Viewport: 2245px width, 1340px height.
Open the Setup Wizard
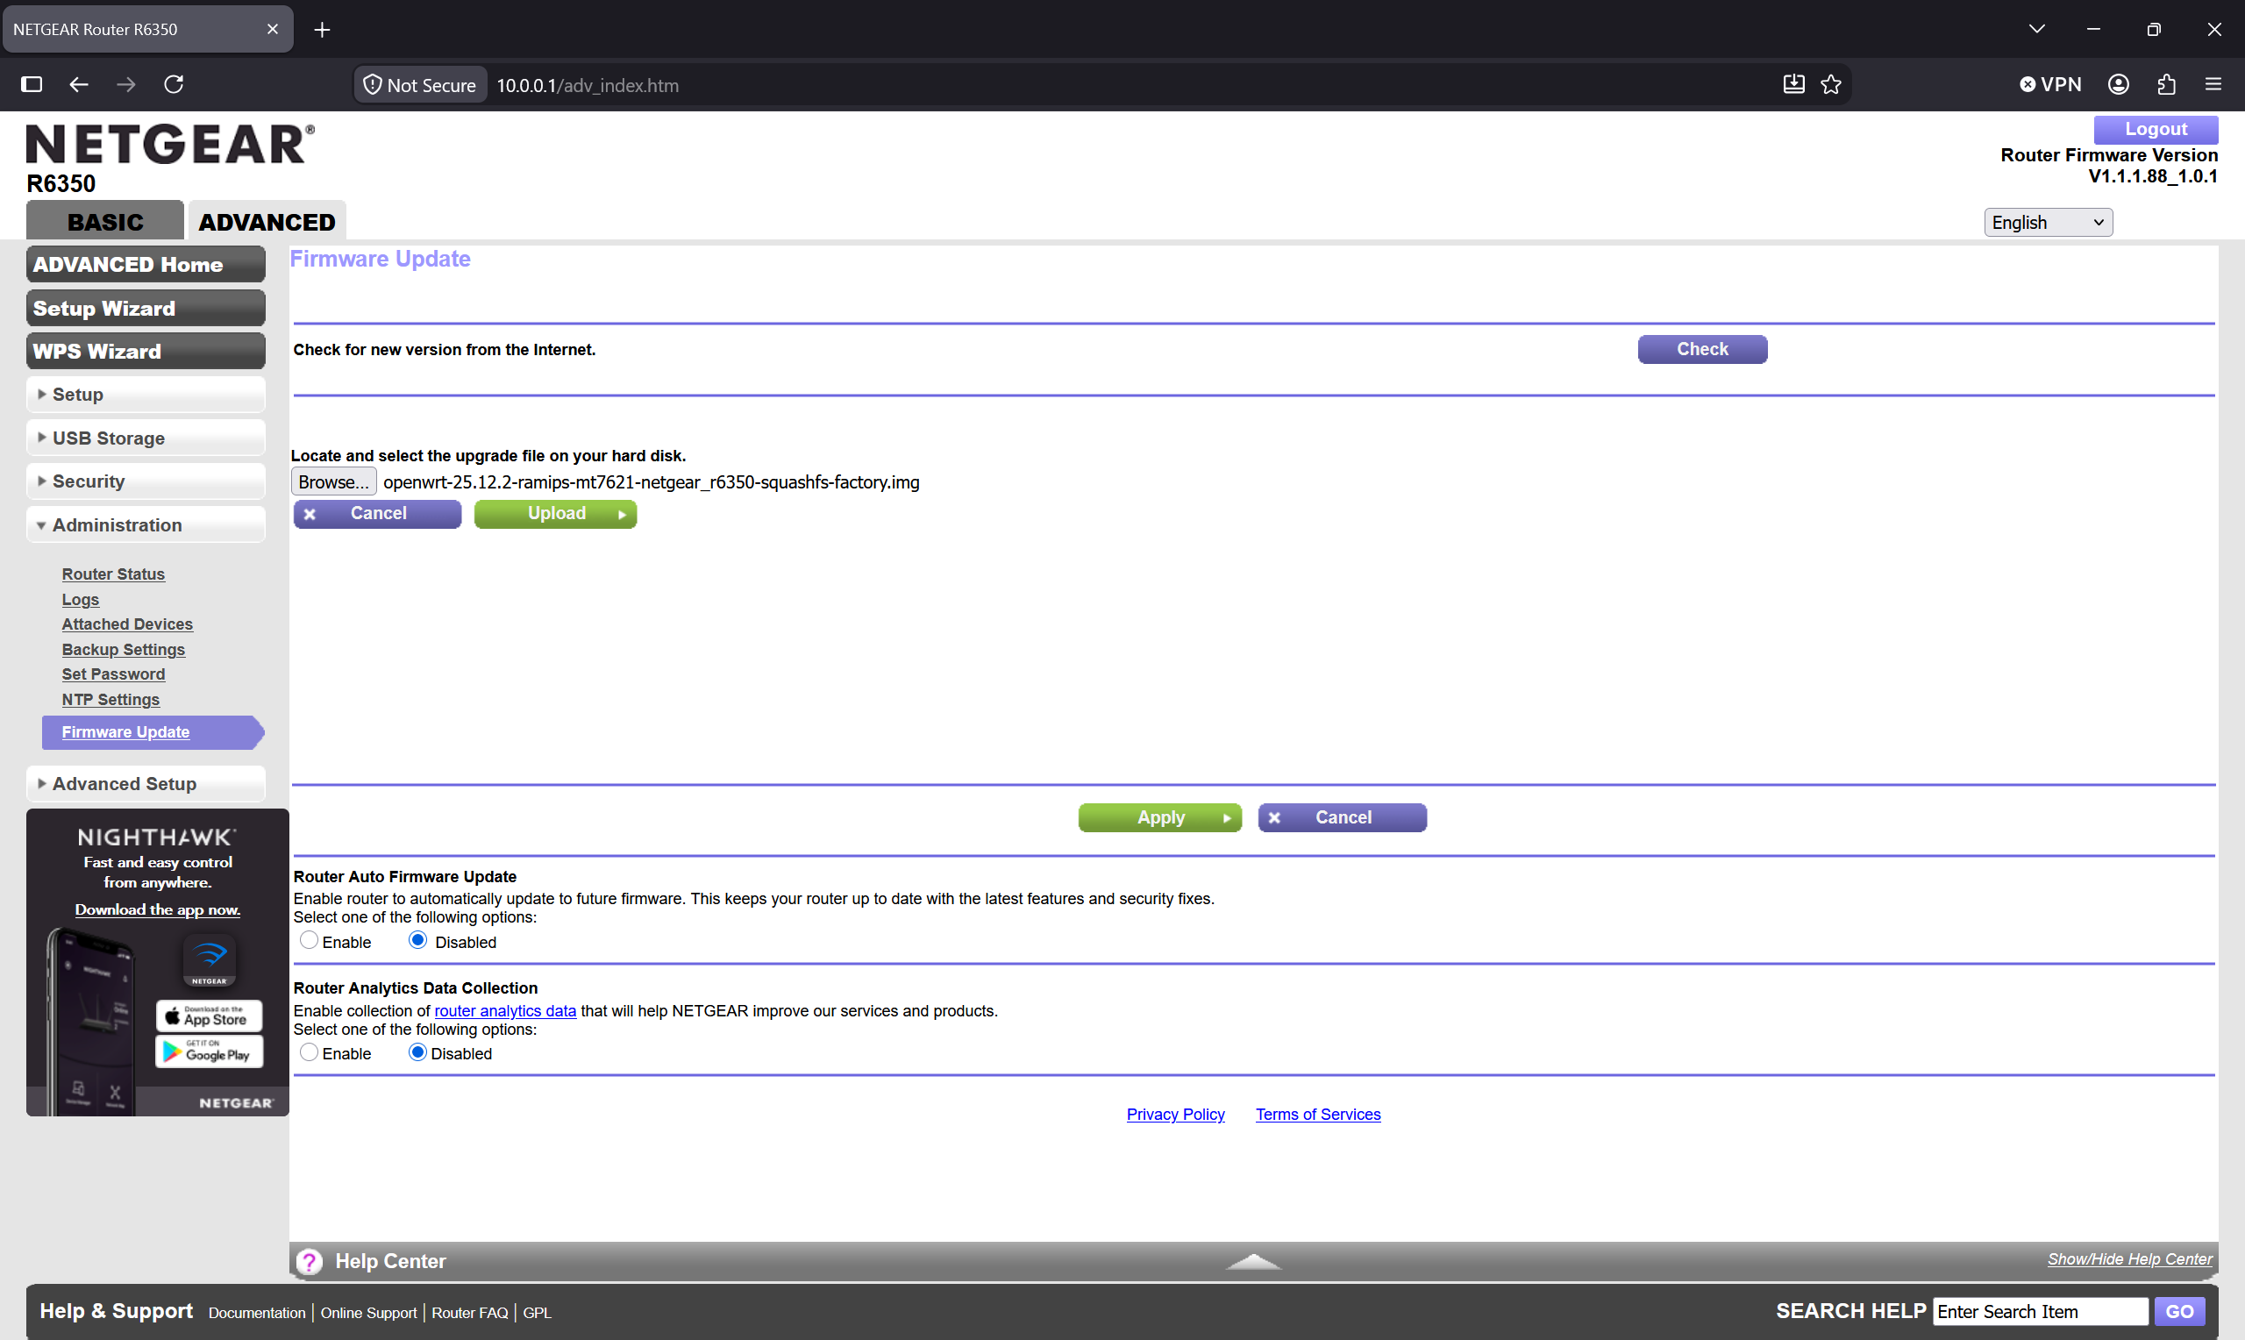146,308
